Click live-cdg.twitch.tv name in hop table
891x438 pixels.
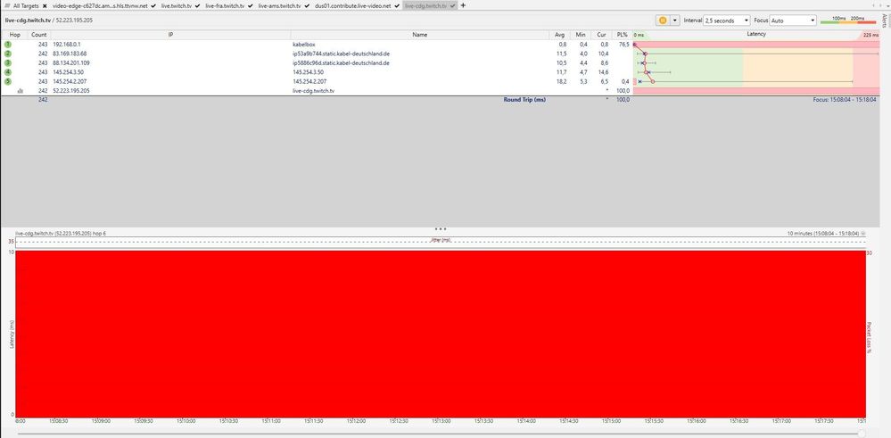click(x=314, y=91)
